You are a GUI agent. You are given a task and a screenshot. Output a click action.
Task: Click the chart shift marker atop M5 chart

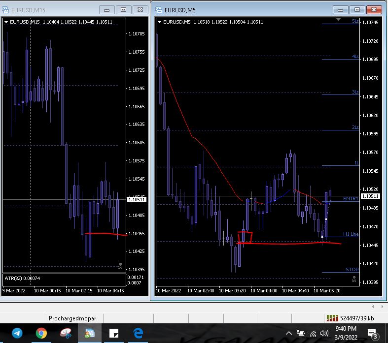[338, 20]
